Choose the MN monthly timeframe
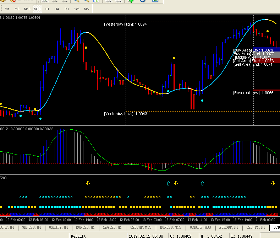Screen dimensions: 280x238 coord(87,9)
